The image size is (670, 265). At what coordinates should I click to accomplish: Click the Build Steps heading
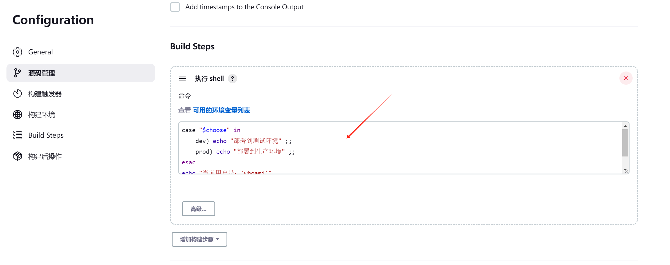pyautogui.click(x=192, y=47)
